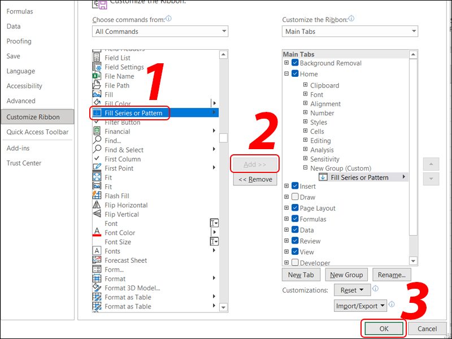452x339 pixels.
Task: Click the << Remove button
Action: [255, 180]
